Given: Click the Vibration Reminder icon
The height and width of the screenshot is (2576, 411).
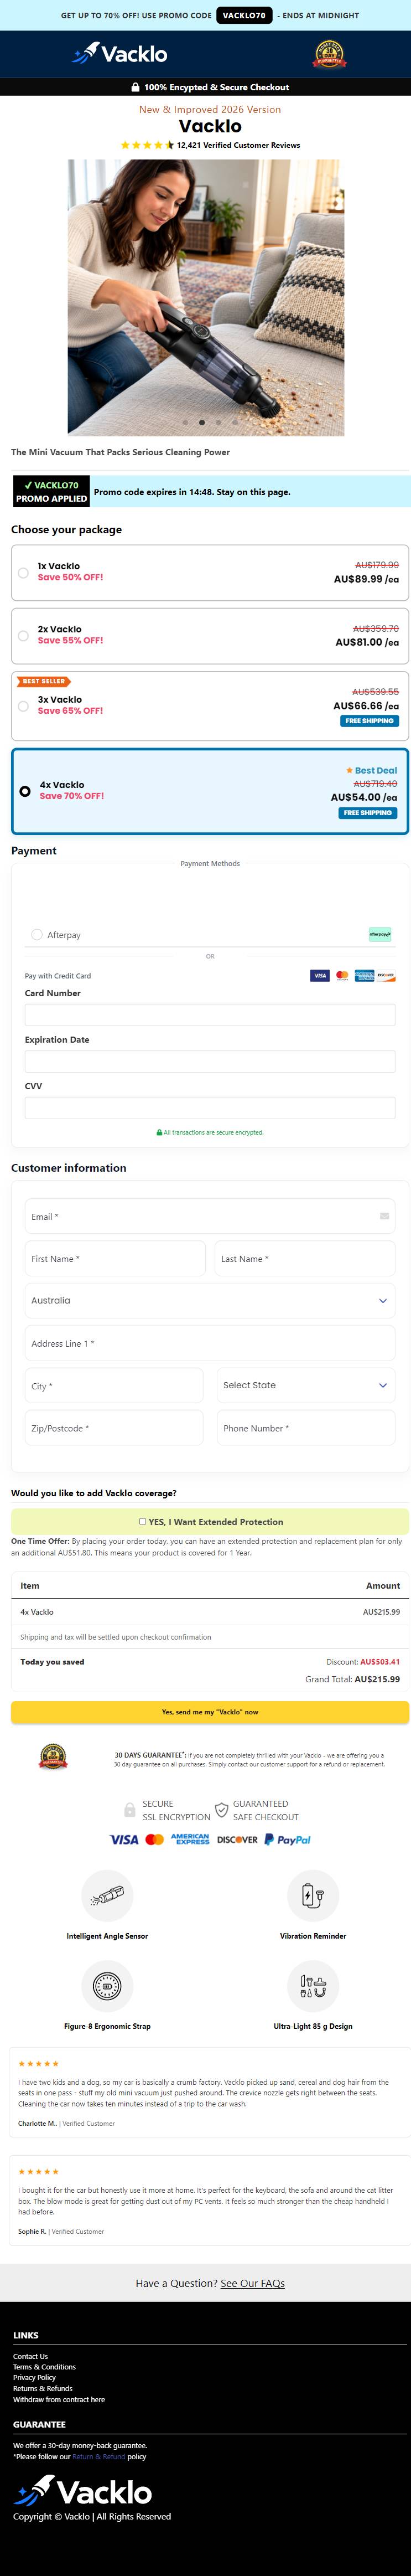Looking at the screenshot, I should coord(313,1895).
